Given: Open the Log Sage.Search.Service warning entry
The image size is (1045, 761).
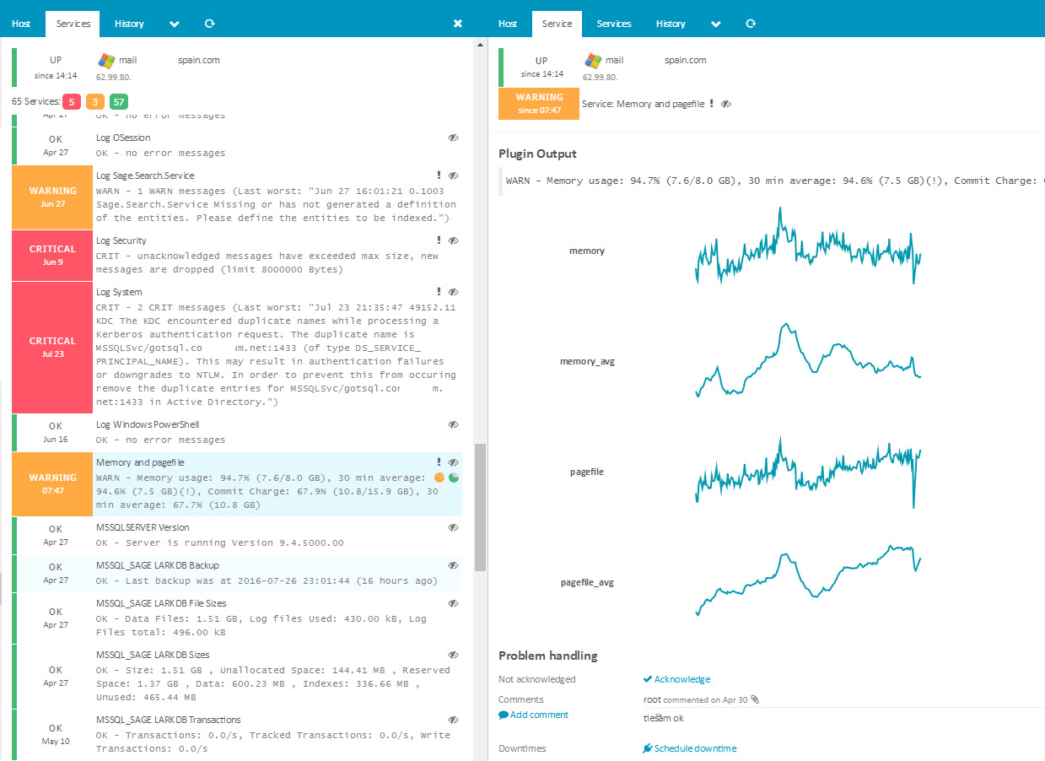Looking at the screenshot, I should click(x=145, y=175).
